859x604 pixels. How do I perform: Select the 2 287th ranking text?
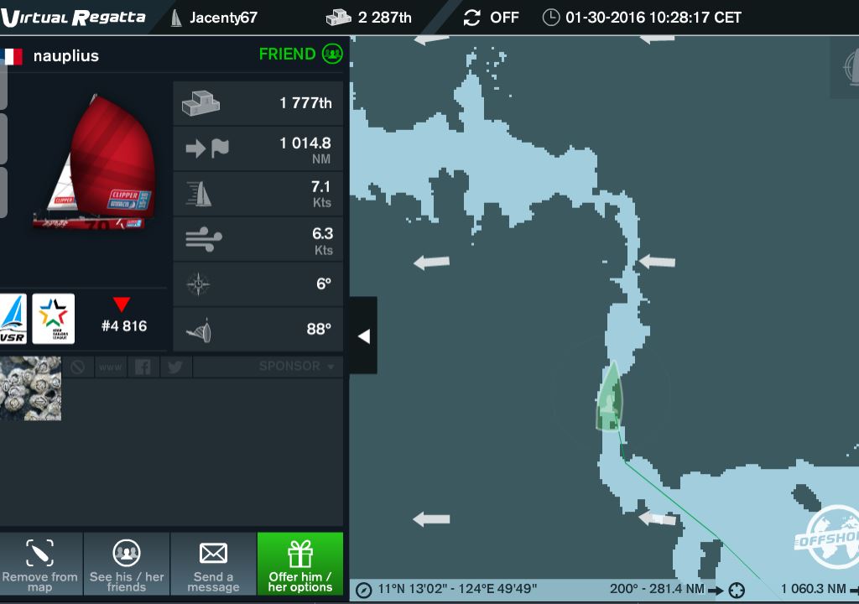click(384, 18)
